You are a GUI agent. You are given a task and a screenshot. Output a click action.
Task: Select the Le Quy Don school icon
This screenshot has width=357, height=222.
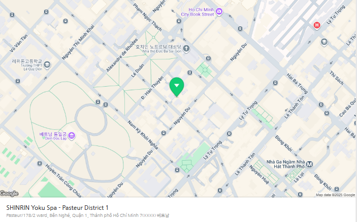(x=47, y=65)
